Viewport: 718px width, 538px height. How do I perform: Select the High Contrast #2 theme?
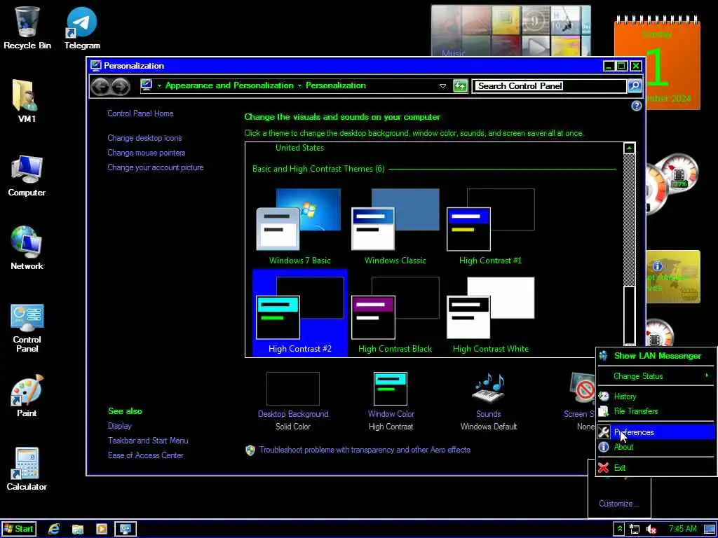click(299, 313)
